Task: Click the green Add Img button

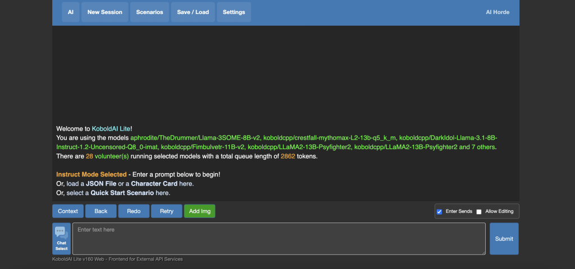Action: click(x=199, y=211)
